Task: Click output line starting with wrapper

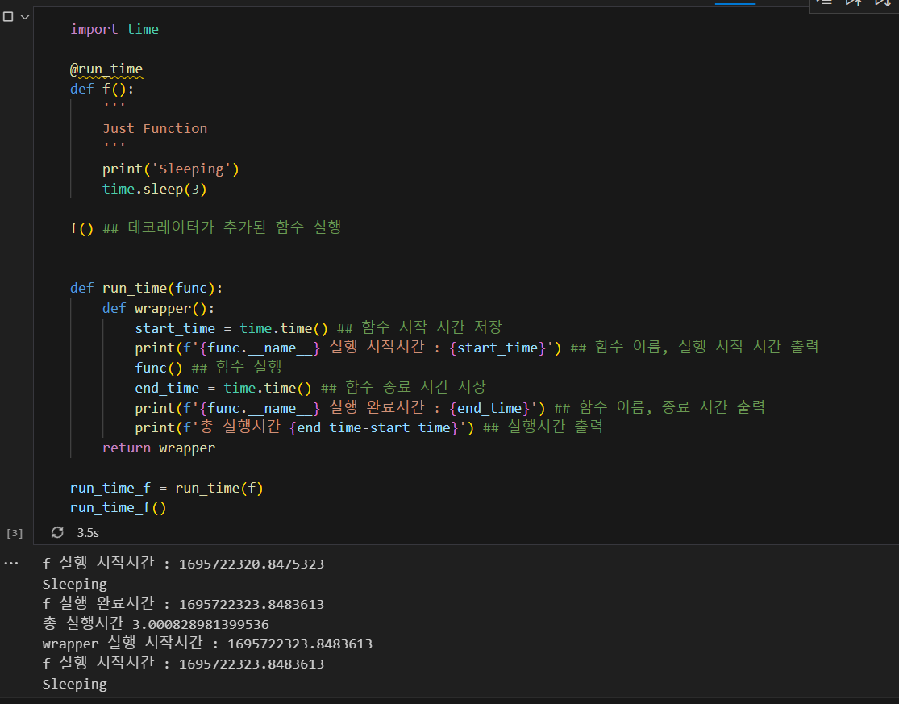Action: 207,644
